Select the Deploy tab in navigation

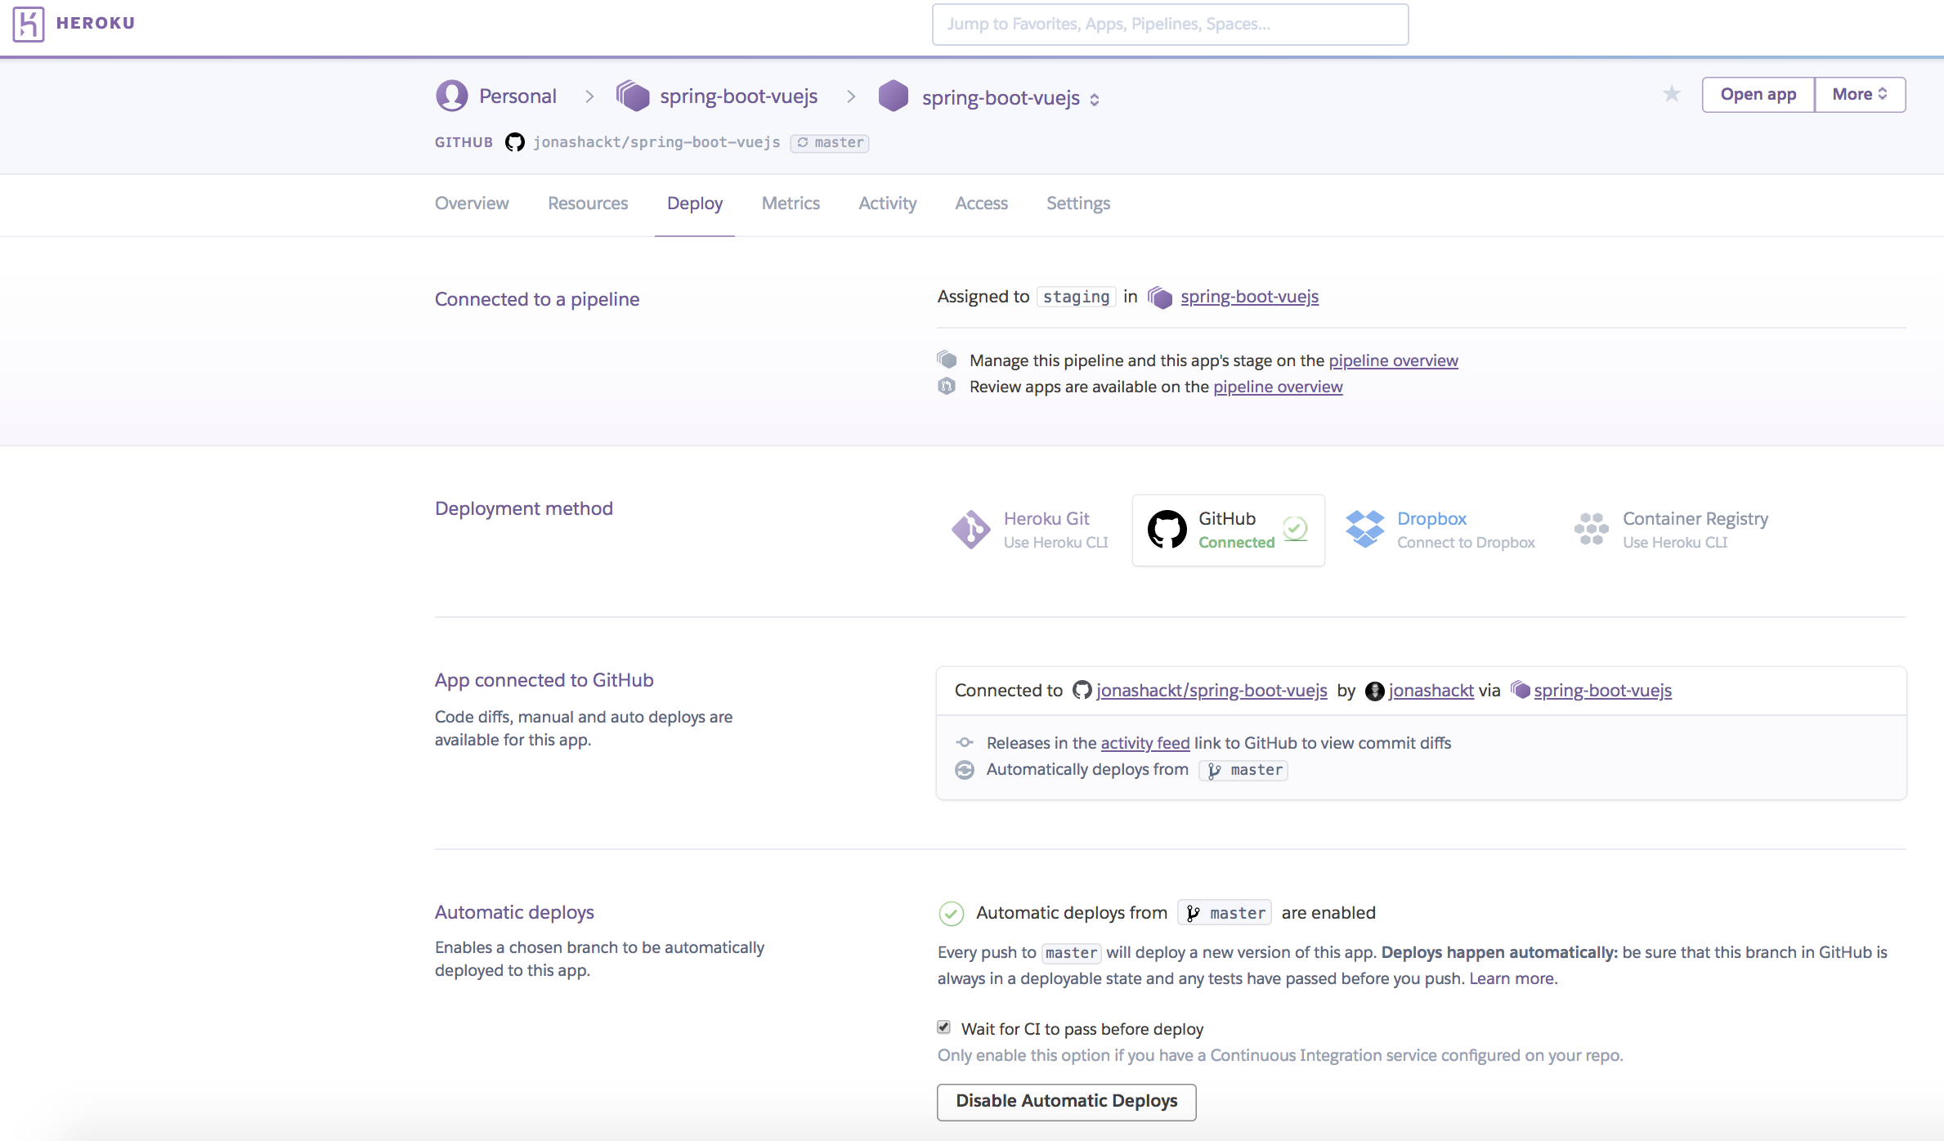pos(694,203)
